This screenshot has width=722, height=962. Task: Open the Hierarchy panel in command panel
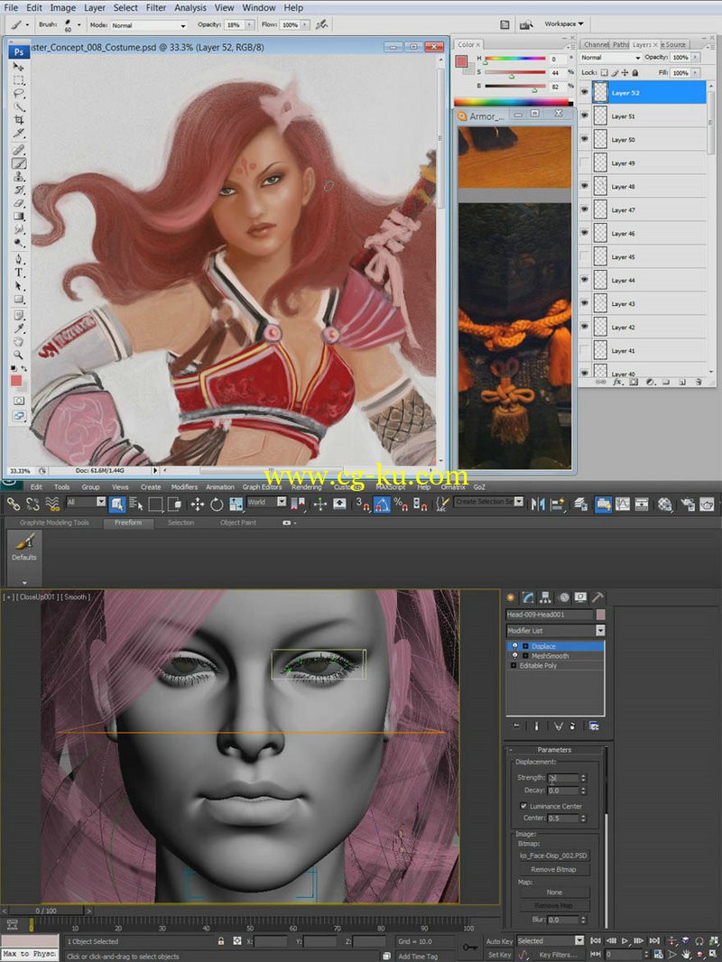coord(545,597)
